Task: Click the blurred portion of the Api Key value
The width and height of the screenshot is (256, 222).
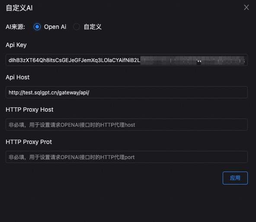Action: (193, 60)
